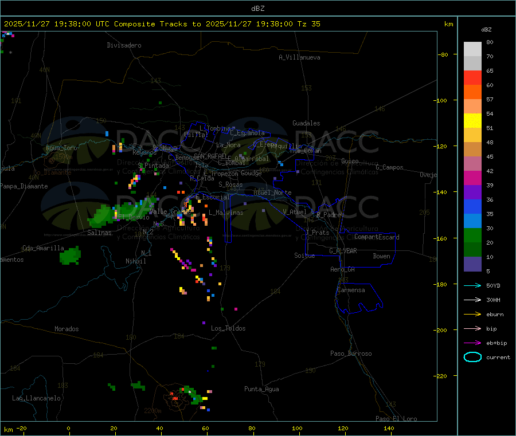
Task: Click the Paso_Barroso map label
Action: (351, 353)
